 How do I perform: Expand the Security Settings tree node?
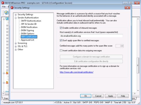click(x=16, y=15)
